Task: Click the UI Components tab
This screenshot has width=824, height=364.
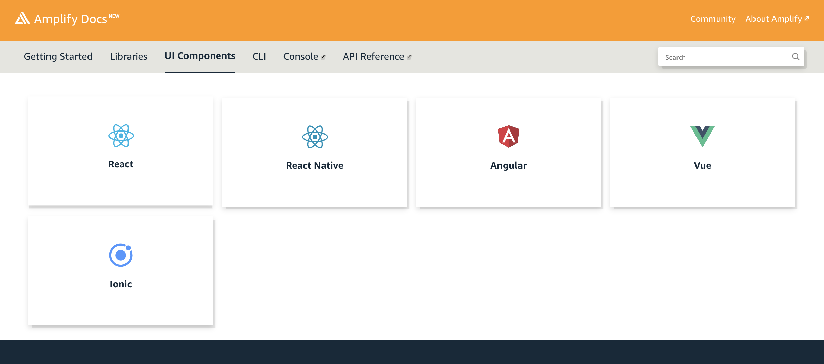Action: click(200, 56)
